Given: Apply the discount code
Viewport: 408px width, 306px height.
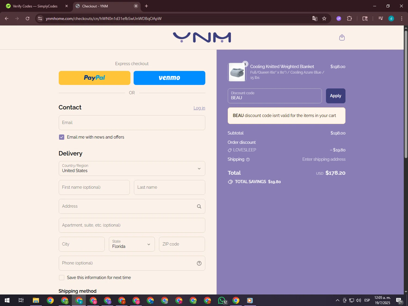Looking at the screenshot, I should tap(335, 96).
